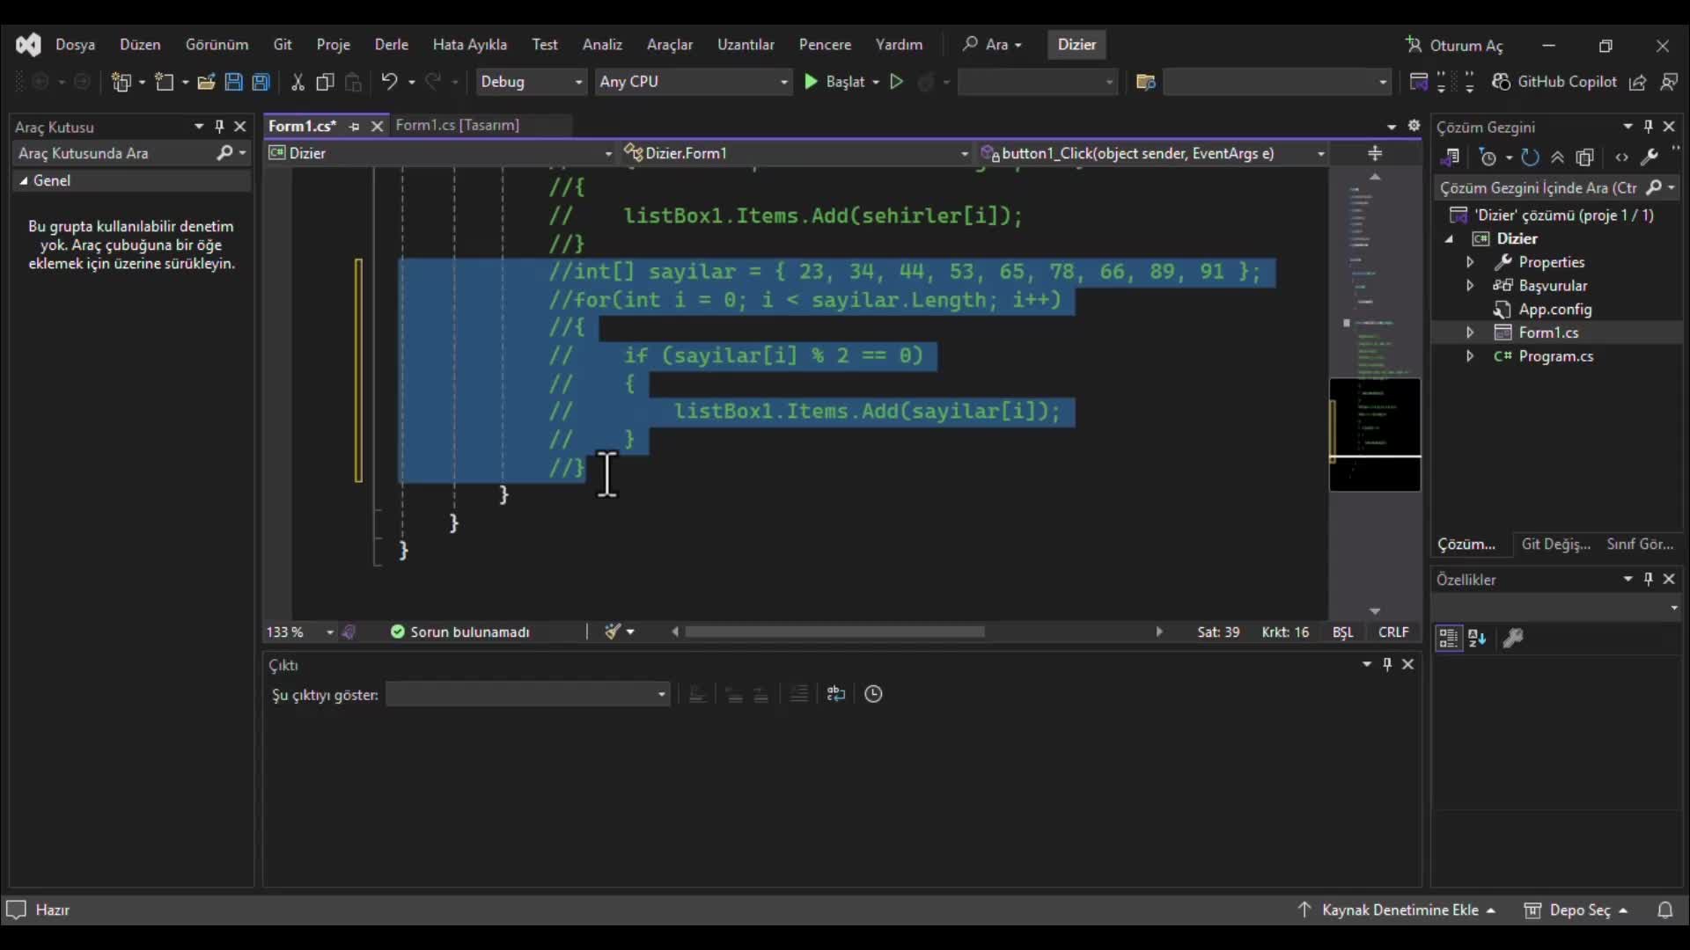Expand the Form1.cs tree node

click(x=1469, y=332)
